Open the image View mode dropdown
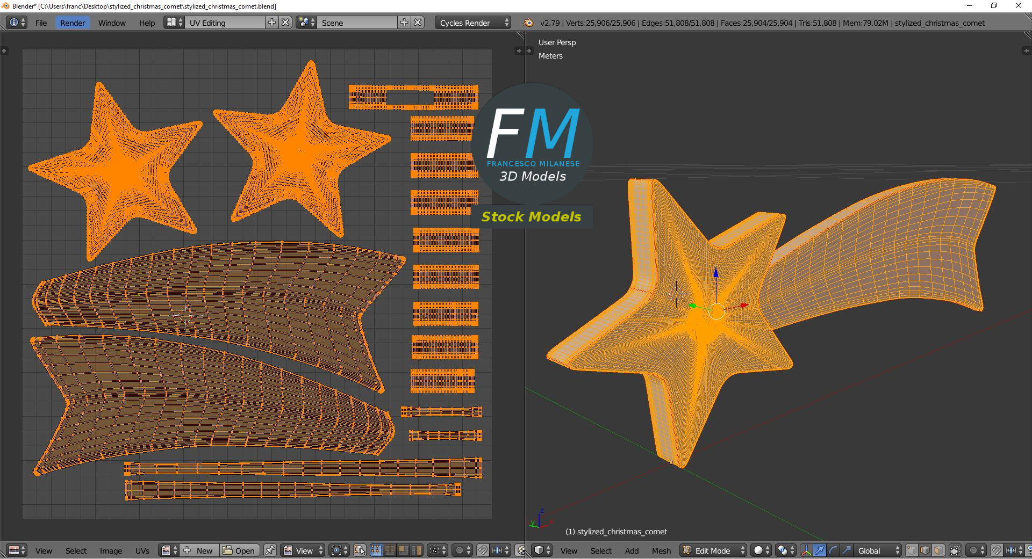The height and width of the screenshot is (559, 1032). coord(303,550)
